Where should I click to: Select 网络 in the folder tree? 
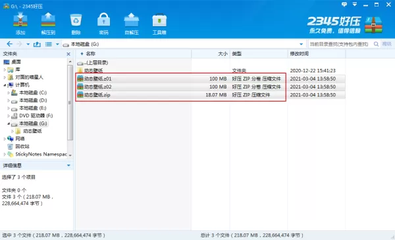coord(20,139)
